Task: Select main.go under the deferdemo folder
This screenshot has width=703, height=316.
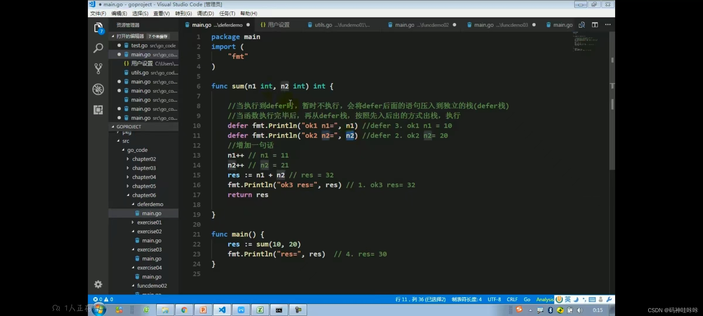Action: (x=144, y=213)
